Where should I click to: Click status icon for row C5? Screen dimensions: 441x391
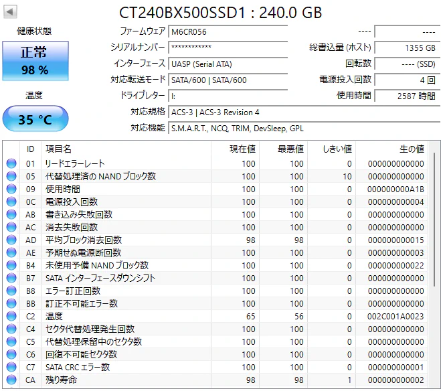(x=11, y=341)
